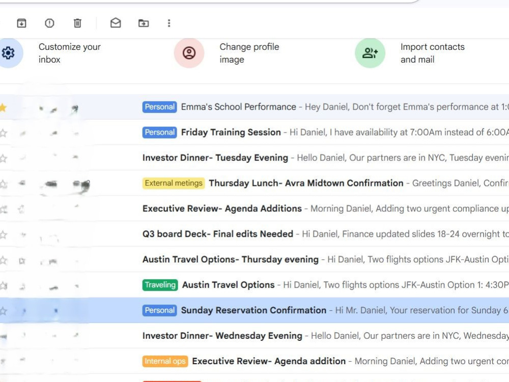Open the Import contacts and mail link
509x382 pixels.
click(x=432, y=53)
